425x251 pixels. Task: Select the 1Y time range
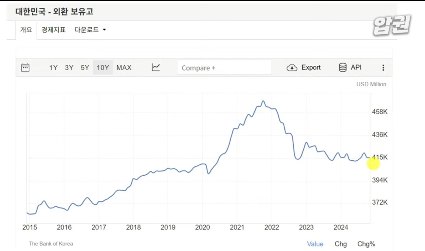[53, 68]
